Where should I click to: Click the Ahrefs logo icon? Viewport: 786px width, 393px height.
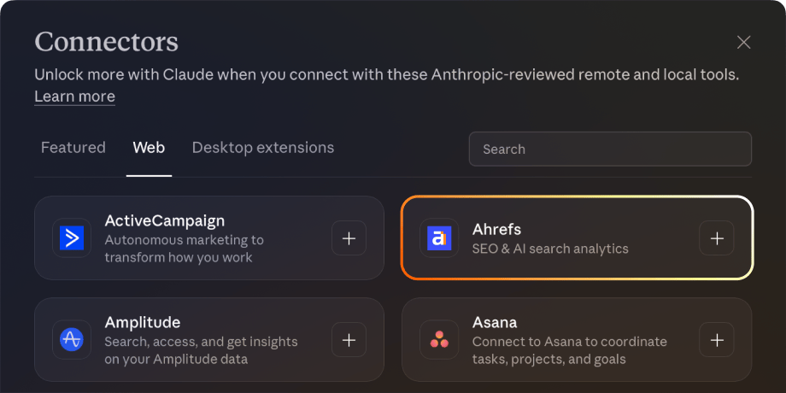[x=439, y=238]
